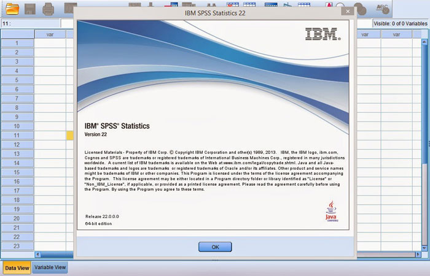Click the 'Version 22' text in the dialog

96,134
